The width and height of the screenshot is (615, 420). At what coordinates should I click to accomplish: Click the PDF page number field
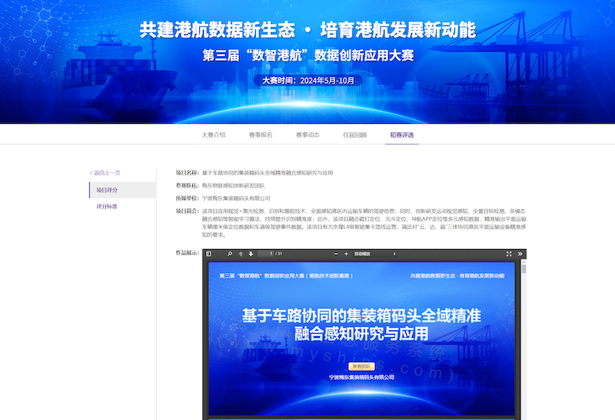click(265, 254)
